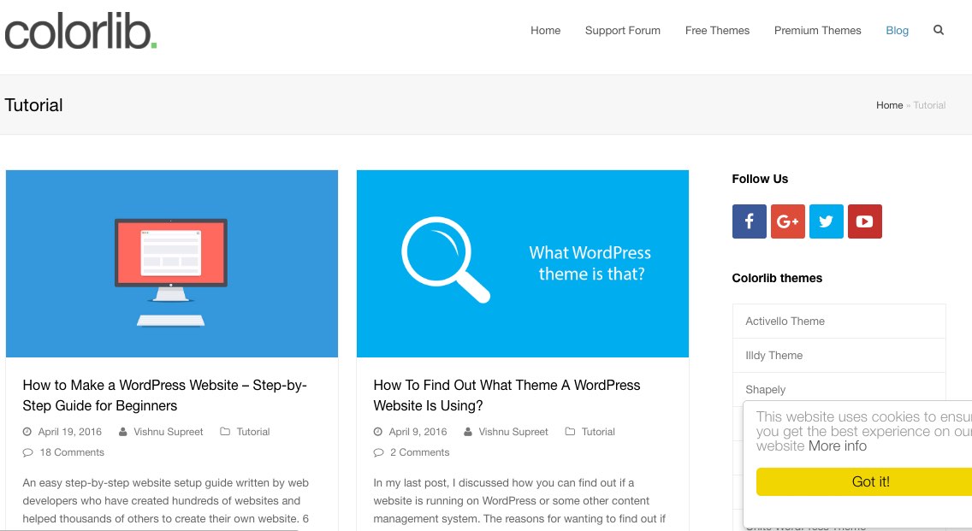Click the 'Follow Us' heading
This screenshot has height=531, width=972.
(x=760, y=179)
